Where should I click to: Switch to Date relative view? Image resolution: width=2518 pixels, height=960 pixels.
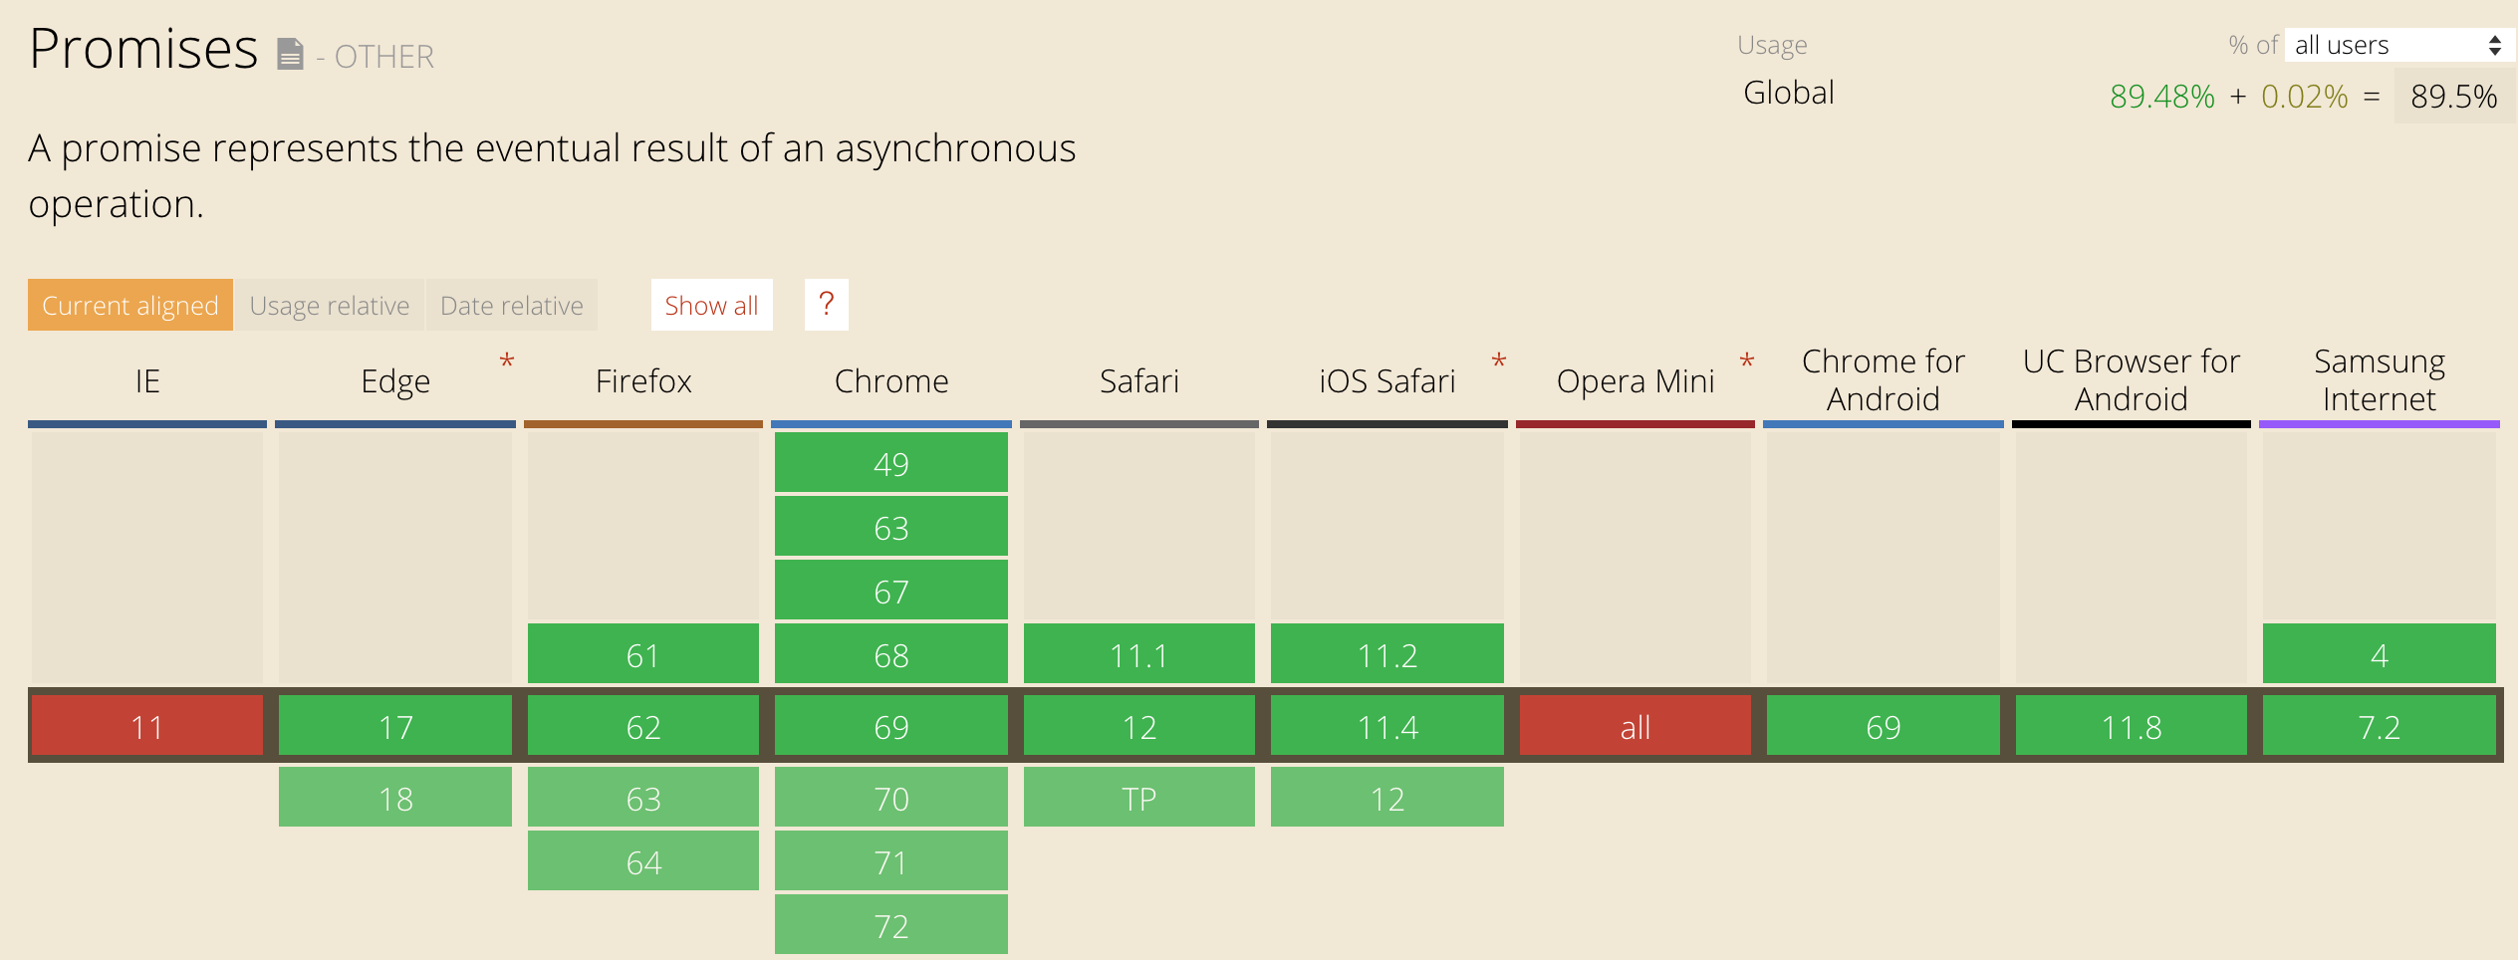[x=512, y=305]
